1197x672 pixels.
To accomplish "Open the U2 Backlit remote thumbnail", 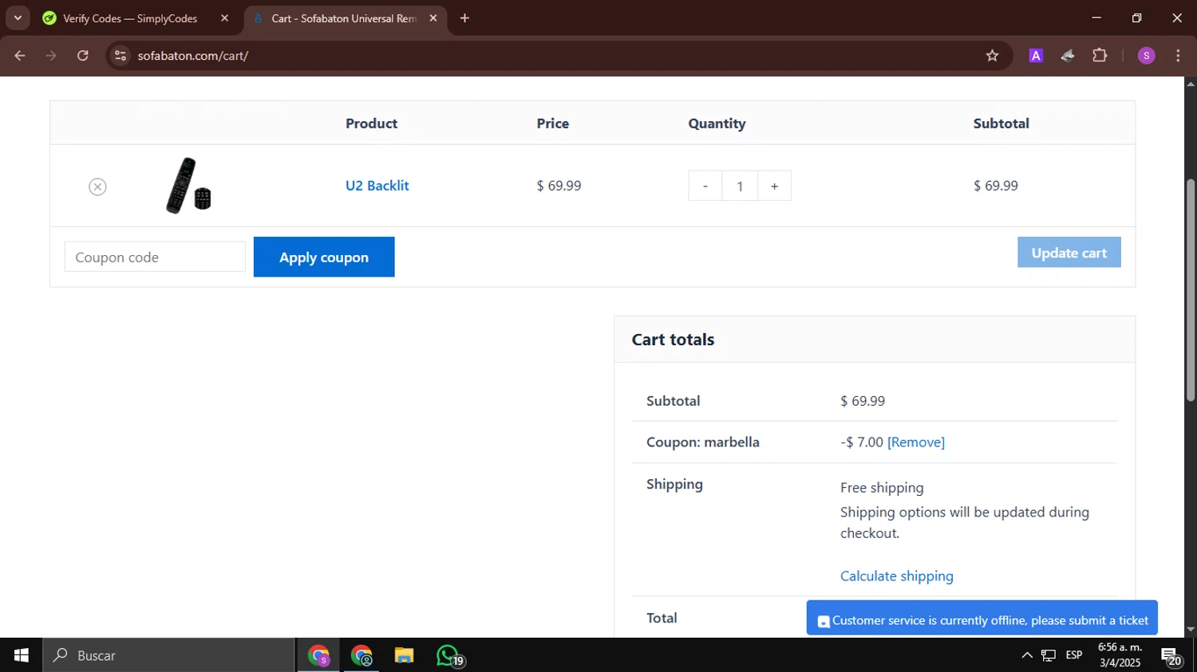I will coord(188,186).
